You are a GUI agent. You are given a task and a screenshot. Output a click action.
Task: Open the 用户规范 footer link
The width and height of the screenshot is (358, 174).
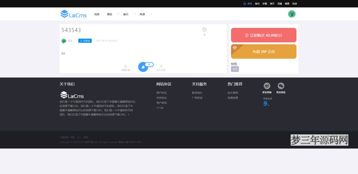point(162,103)
